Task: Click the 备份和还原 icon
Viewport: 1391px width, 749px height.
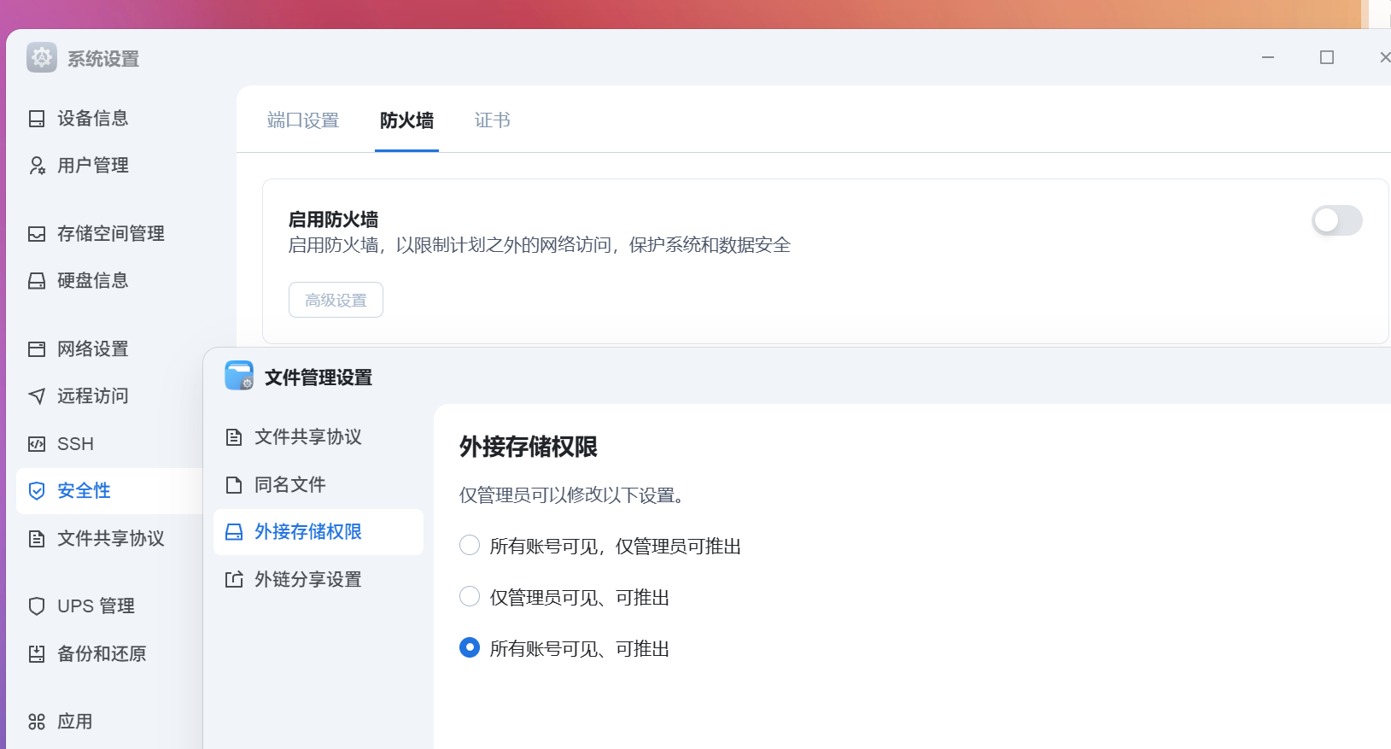Action: pyautogui.click(x=37, y=654)
